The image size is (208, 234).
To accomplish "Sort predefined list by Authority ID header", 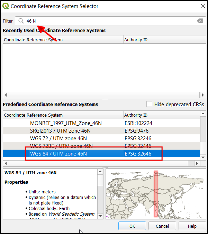I will (161, 115).
